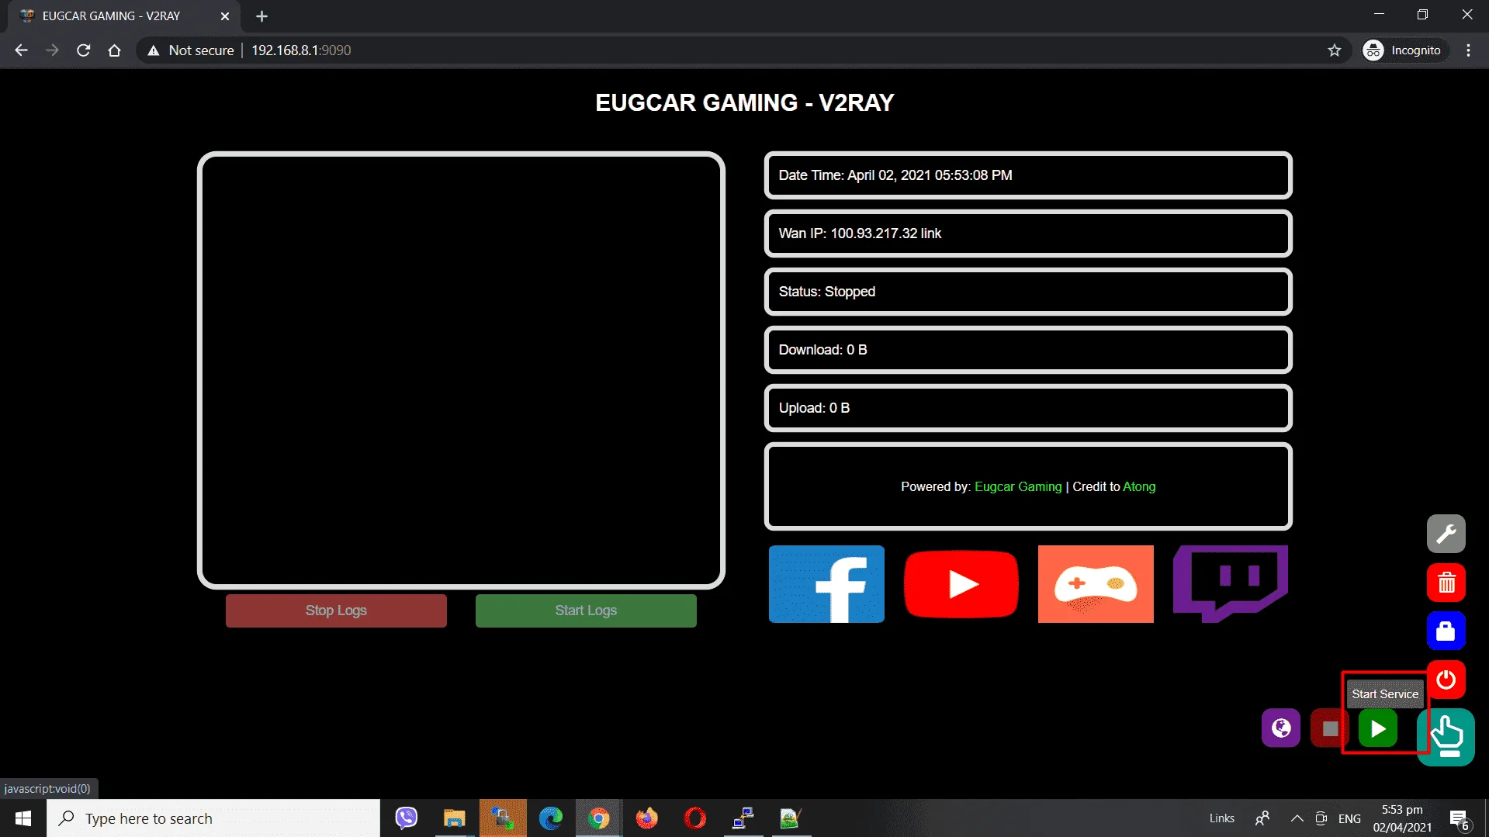Open the Atong credit link
This screenshot has width=1489, height=837.
pos(1139,486)
